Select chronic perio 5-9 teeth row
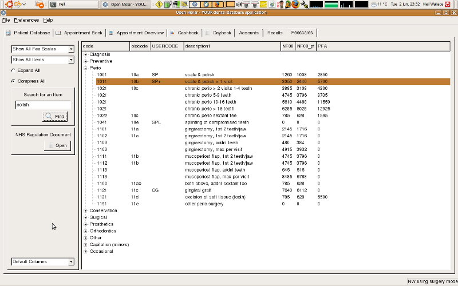Screen dimensions: 458x286 click(273, 95)
